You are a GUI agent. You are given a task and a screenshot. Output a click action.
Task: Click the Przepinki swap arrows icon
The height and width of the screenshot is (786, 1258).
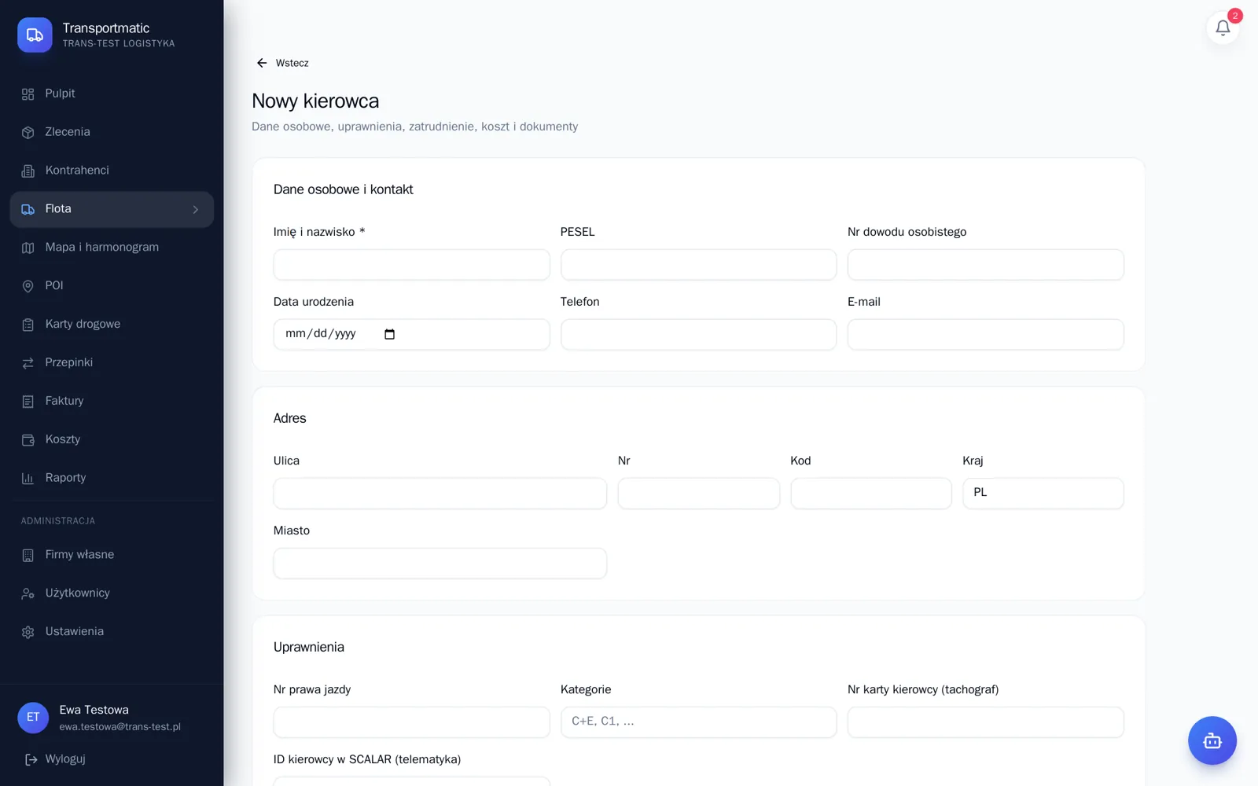pos(28,363)
